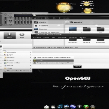
Task: Open the Editar menu in terminal window
Action: [x=46, y=37]
